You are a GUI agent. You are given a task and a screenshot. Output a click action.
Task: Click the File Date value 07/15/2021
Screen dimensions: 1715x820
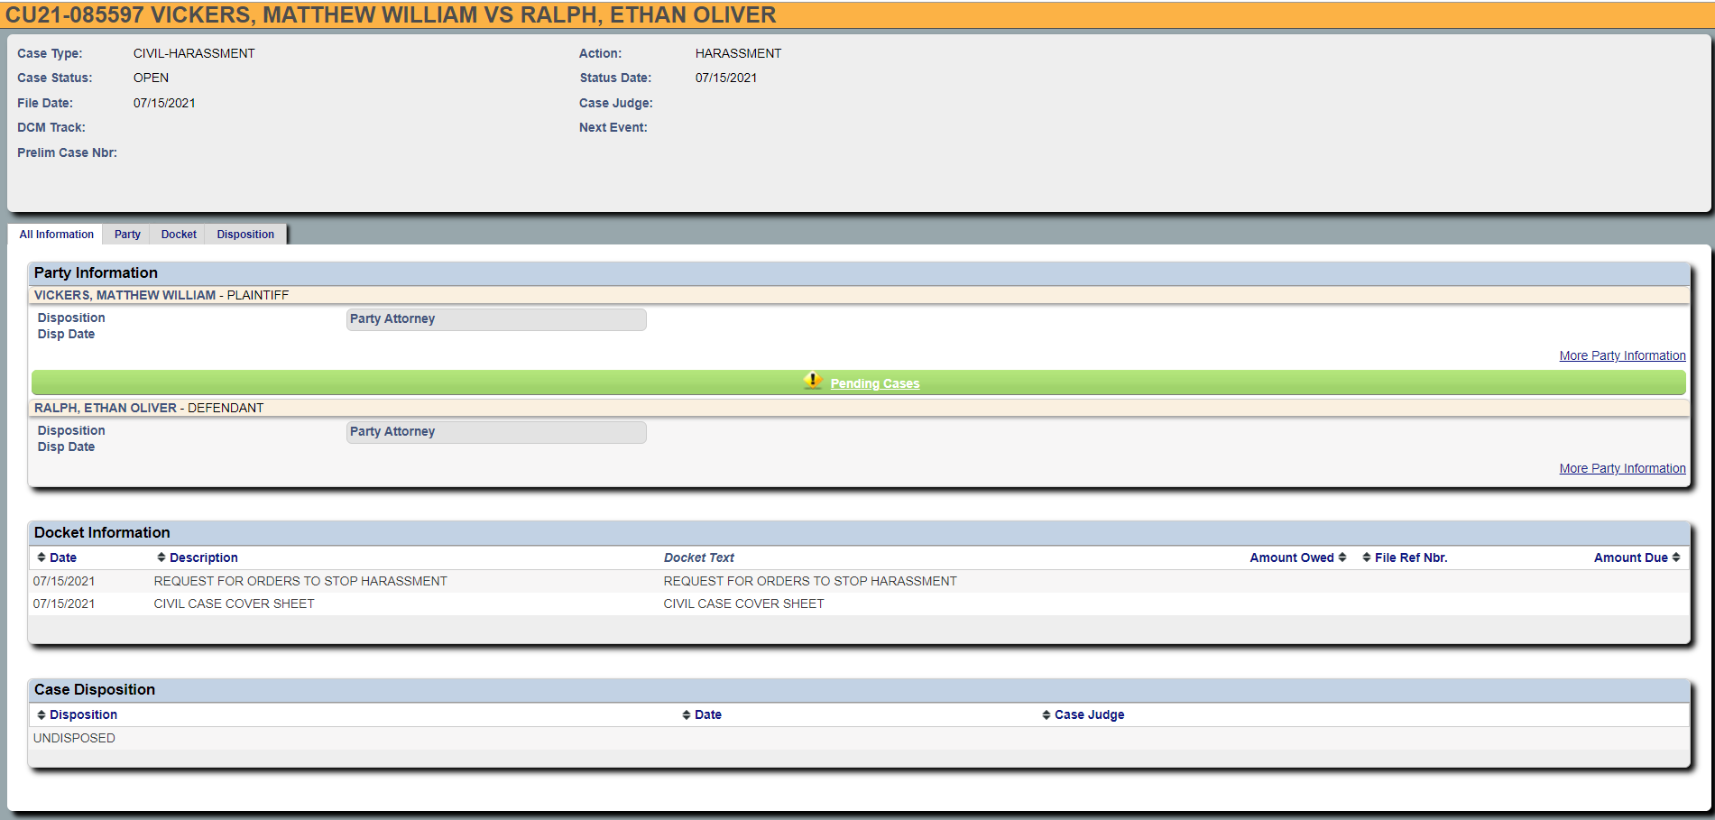(164, 103)
